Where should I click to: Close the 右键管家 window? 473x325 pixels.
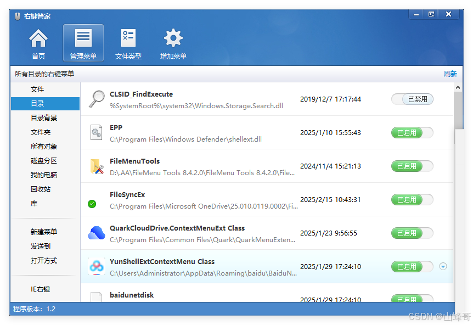(x=448, y=14)
